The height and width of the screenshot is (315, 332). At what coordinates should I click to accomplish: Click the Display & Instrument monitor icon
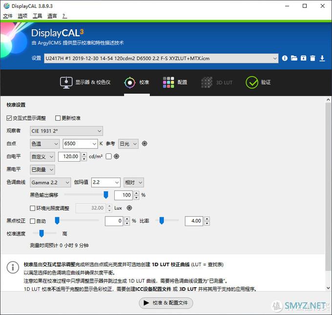click(x=66, y=83)
